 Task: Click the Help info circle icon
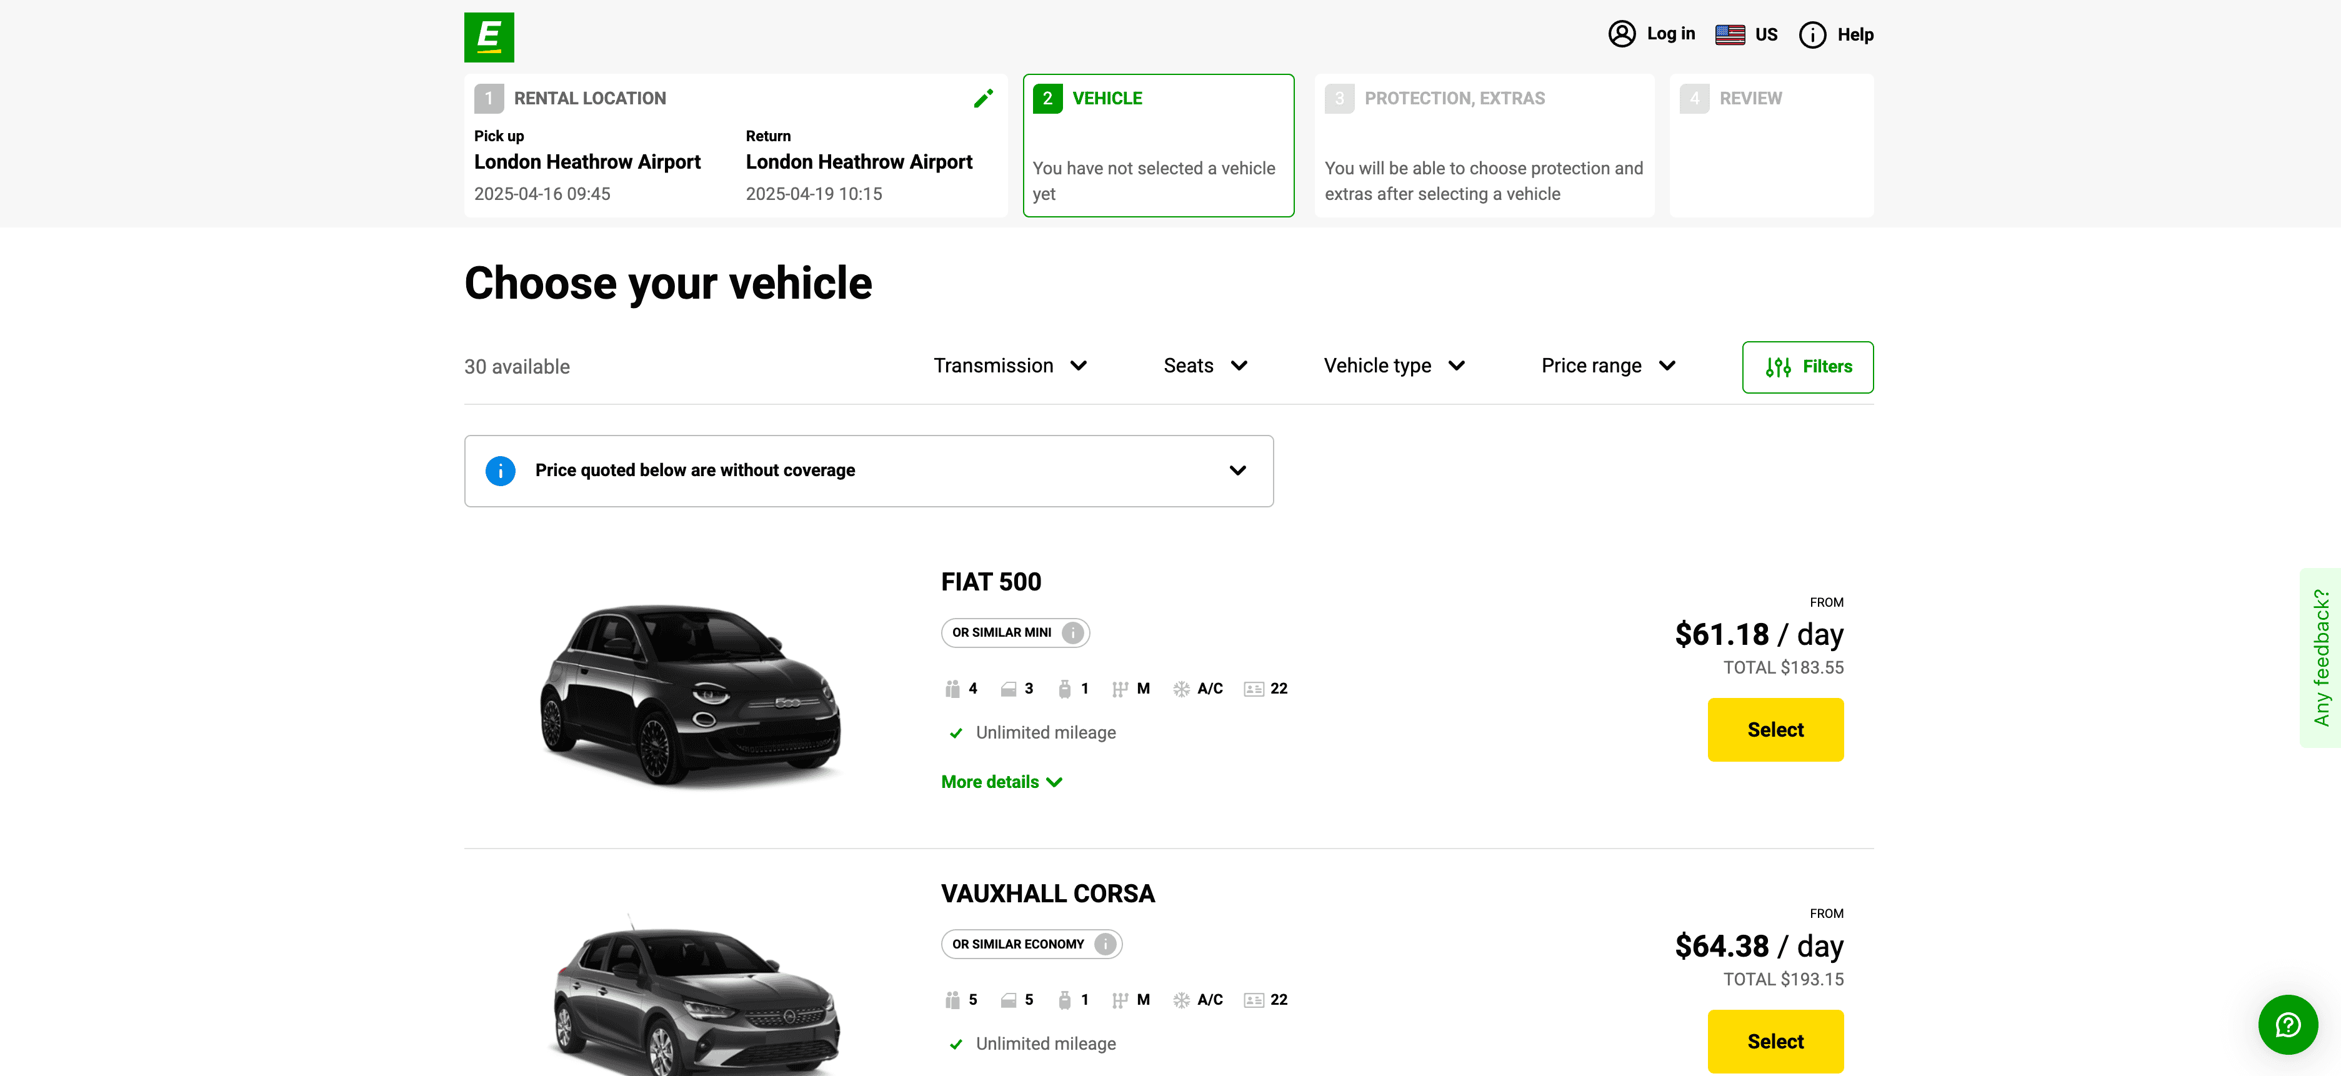(1812, 34)
